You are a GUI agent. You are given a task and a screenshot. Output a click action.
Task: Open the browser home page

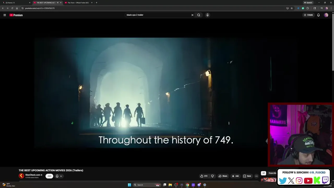(x=17, y=8)
